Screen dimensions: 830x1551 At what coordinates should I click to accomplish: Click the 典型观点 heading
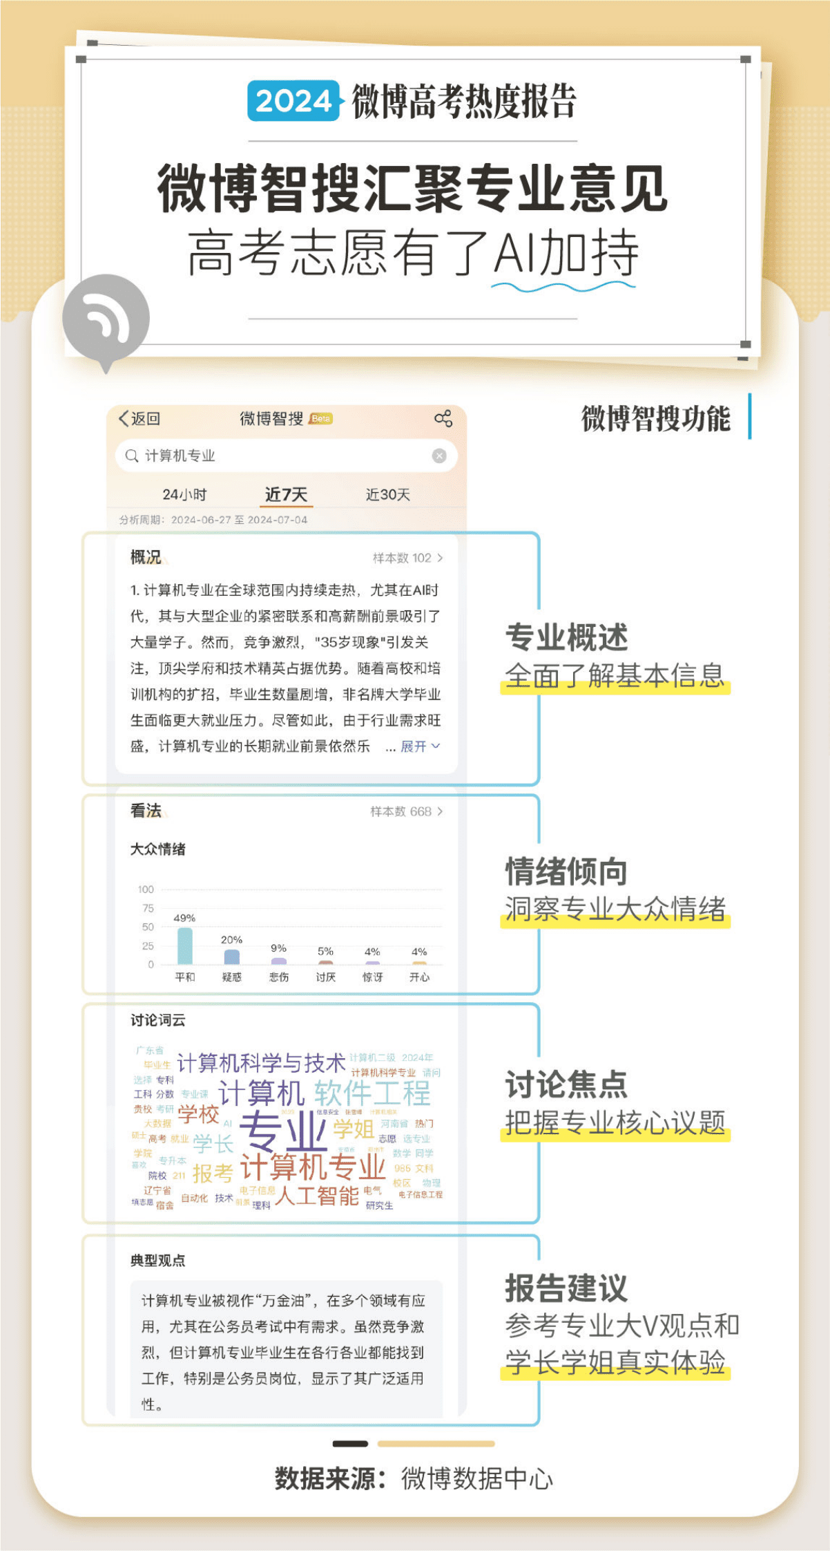[158, 1261]
